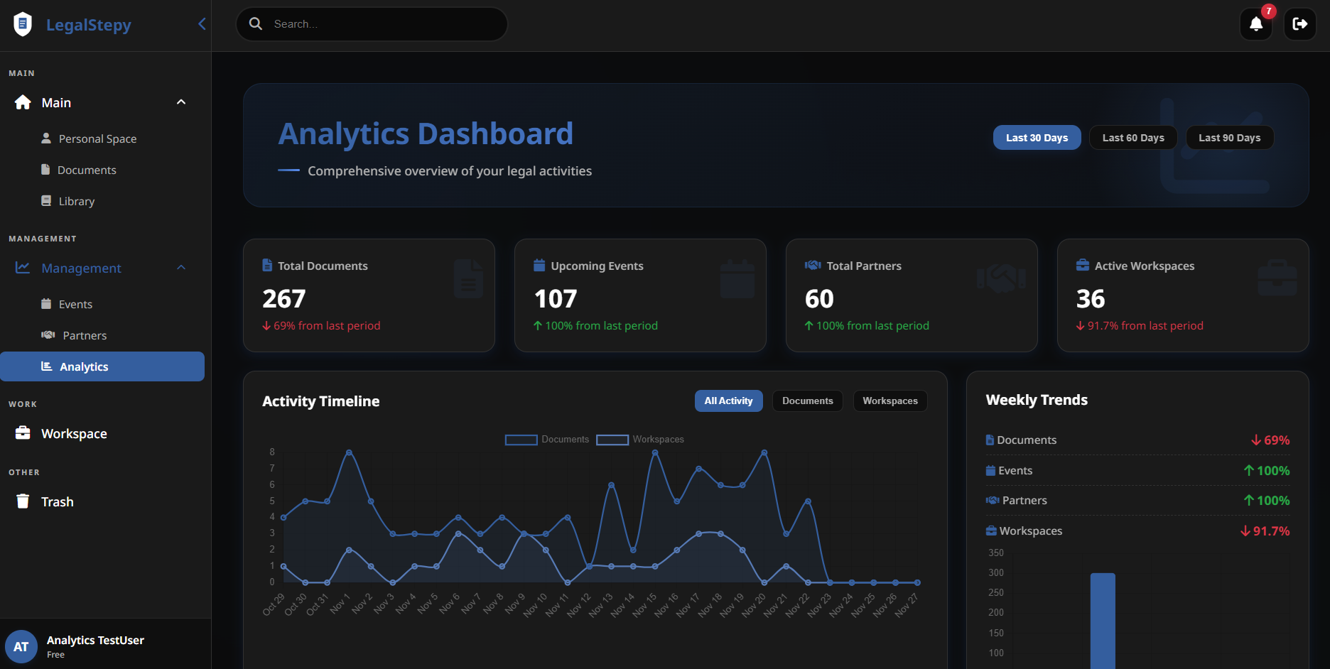The height and width of the screenshot is (669, 1330).
Task: Click the Partners handshake icon
Action: click(47, 334)
